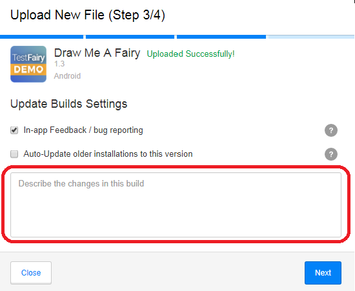Focus the Describe the changes text box
This screenshot has height=291, width=355.
coord(176,205)
